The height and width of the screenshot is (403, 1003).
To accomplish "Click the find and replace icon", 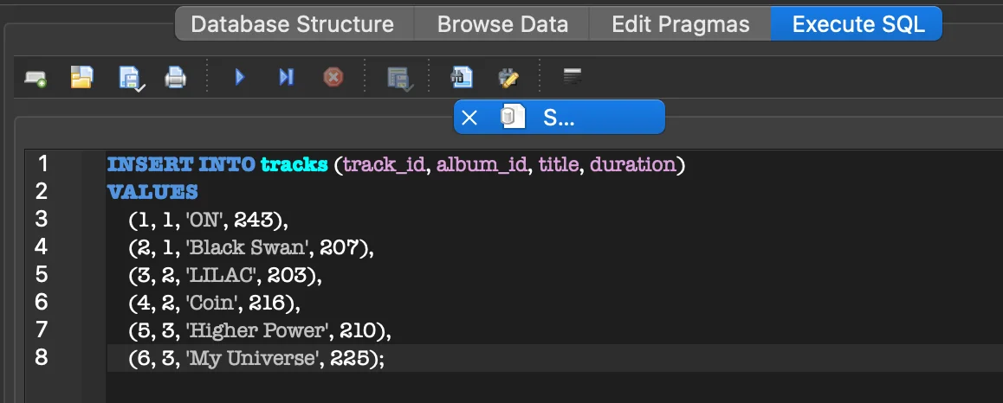I will coord(508,79).
